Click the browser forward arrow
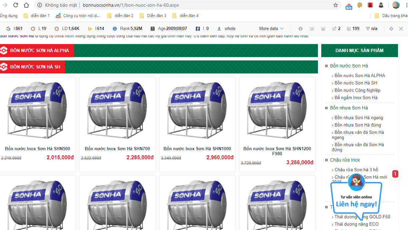The height and width of the screenshot is (230, 408). tap(5, 5)
